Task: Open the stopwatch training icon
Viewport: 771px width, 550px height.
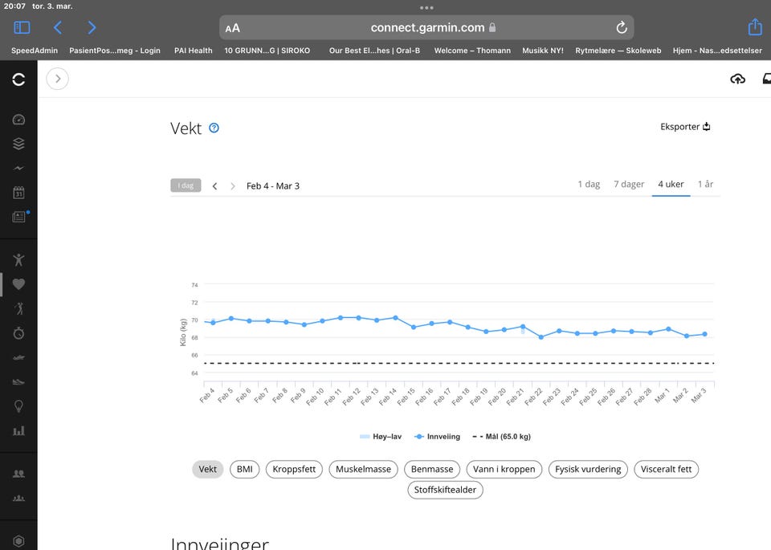Action: coord(18,332)
